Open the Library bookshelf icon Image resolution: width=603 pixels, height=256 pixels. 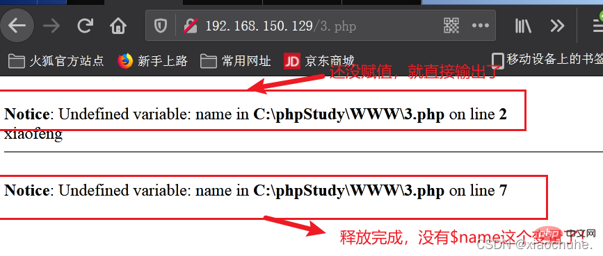(523, 26)
